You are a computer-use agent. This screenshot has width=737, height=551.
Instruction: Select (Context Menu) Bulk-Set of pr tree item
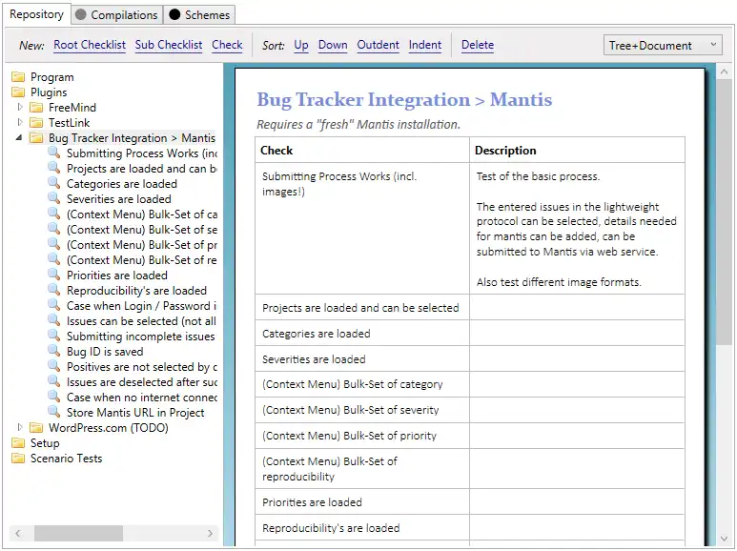(x=142, y=245)
